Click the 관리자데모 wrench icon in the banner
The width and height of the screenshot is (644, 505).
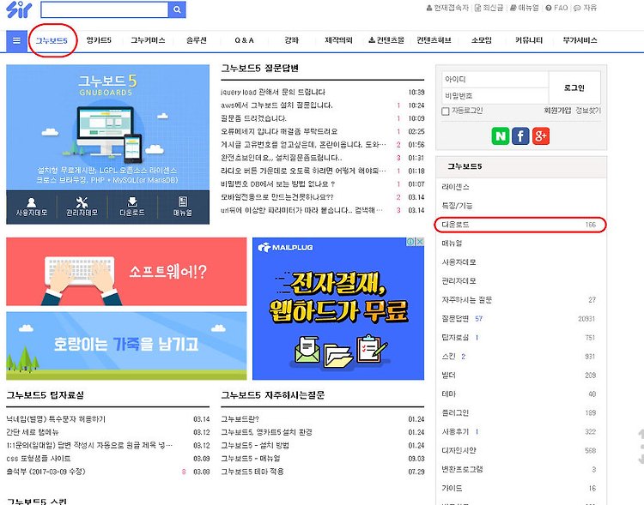coord(82,207)
